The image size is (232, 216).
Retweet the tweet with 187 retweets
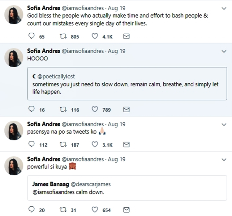point(62,144)
